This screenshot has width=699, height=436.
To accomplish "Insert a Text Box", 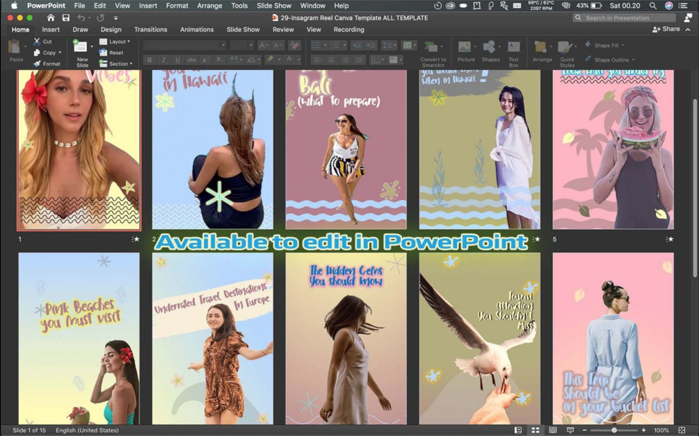I will pyautogui.click(x=513, y=54).
